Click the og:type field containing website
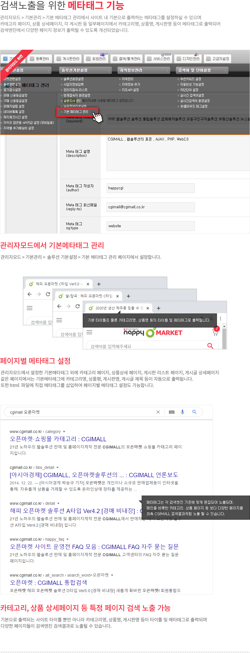This screenshot has width=250, height=653. coord(151,226)
